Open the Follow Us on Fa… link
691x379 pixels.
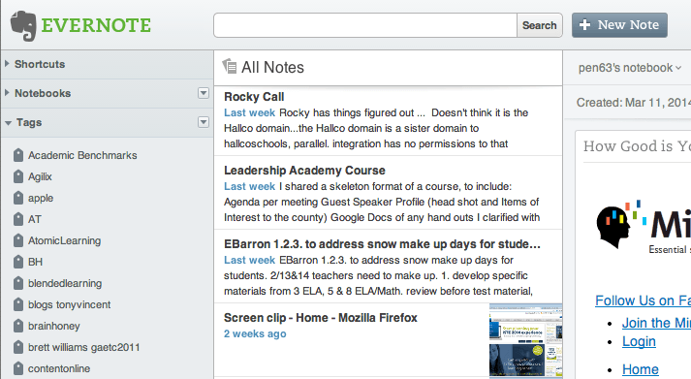(643, 300)
